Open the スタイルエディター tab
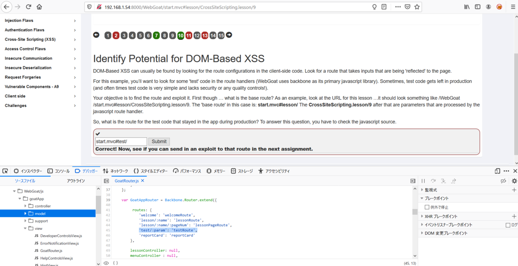The height and width of the screenshot is (266, 518). [151, 171]
